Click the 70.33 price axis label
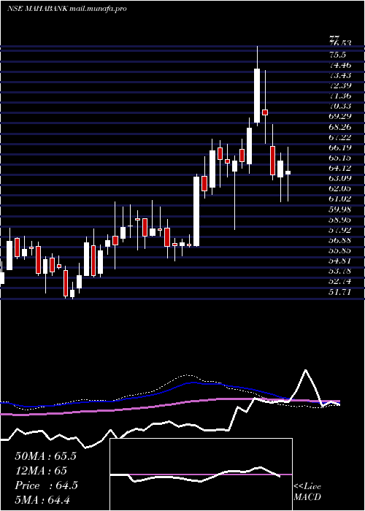The width and height of the screenshot is (365, 511). [341, 106]
